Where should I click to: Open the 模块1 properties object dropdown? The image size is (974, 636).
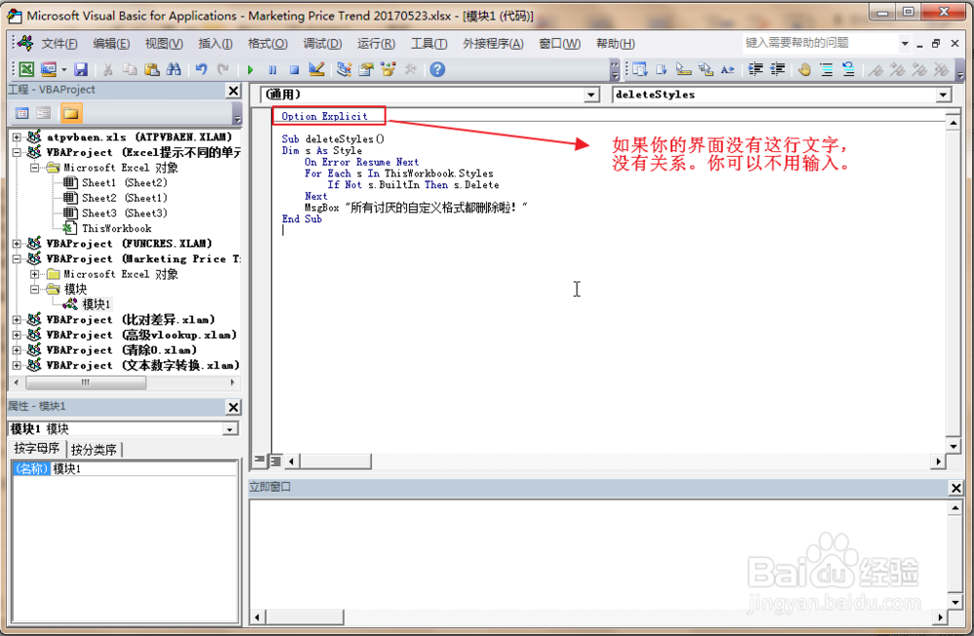[231, 430]
